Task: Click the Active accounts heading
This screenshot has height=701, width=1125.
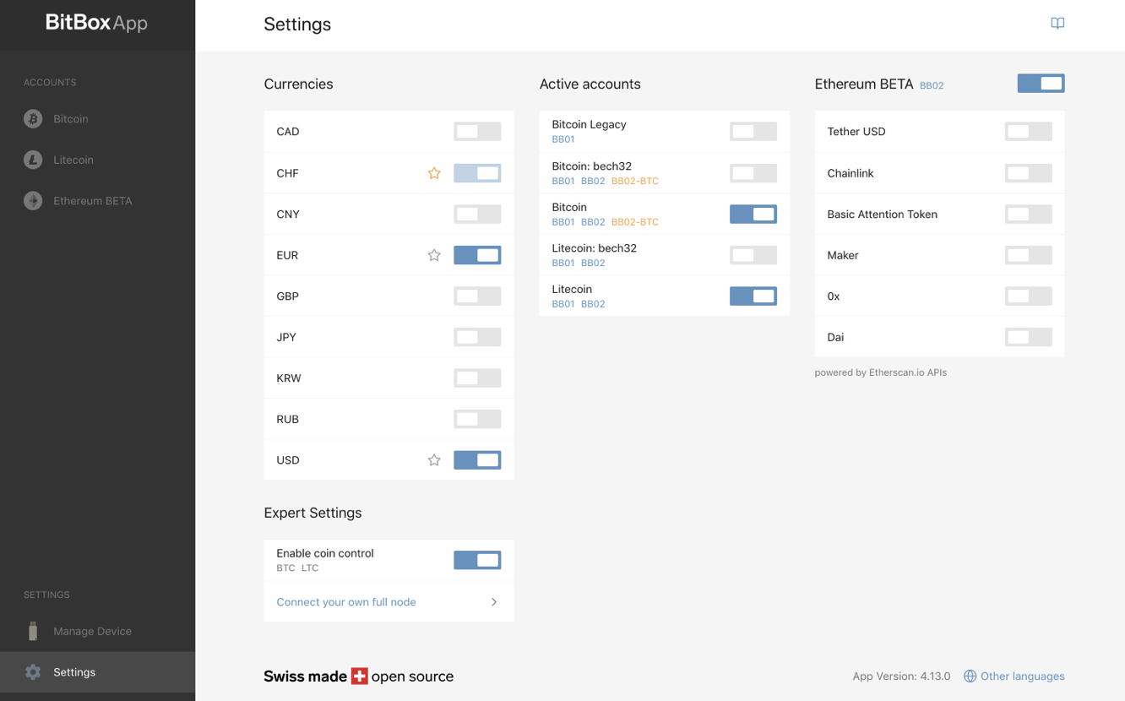Action: click(590, 84)
